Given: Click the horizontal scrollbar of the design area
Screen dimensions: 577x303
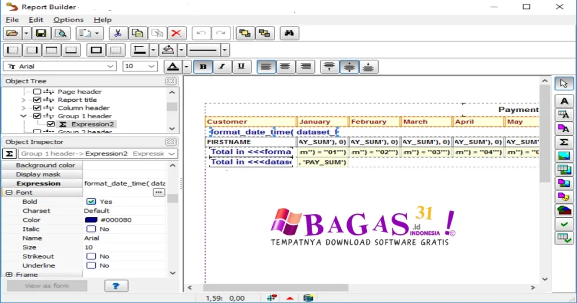Looking at the screenshot, I should click(276, 288).
